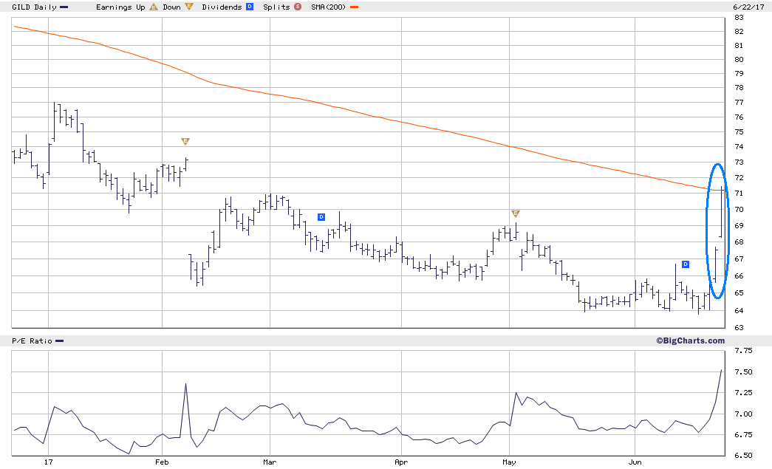The width and height of the screenshot is (772, 469).
Task: Click the 'Feb' x-axis label
Action: [x=162, y=462]
